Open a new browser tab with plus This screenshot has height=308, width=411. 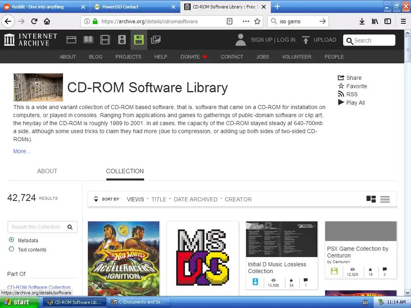click(x=277, y=6)
